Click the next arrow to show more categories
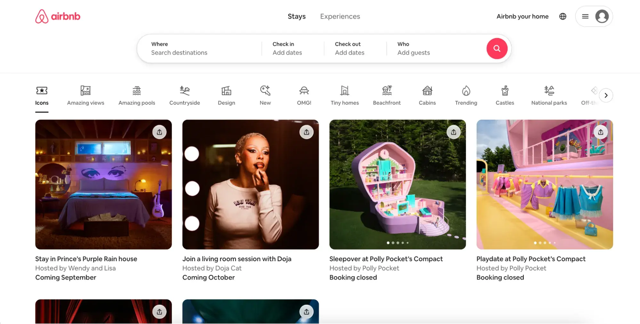This screenshot has width=640, height=324. pos(606,95)
